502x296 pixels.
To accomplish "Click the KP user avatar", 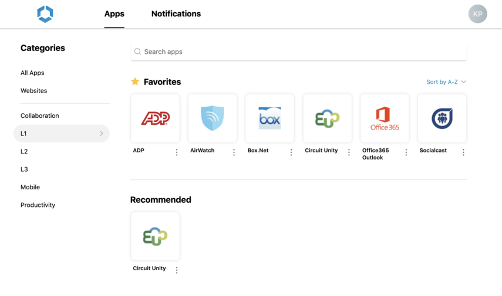I will [x=477, y=14].
